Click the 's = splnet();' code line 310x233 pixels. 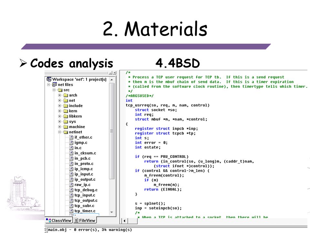point(150,204)
